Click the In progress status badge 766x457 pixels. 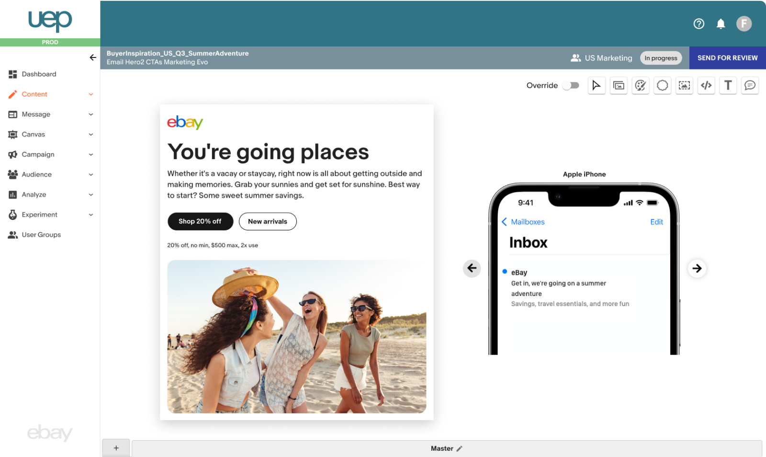click(x=661, y=58)
